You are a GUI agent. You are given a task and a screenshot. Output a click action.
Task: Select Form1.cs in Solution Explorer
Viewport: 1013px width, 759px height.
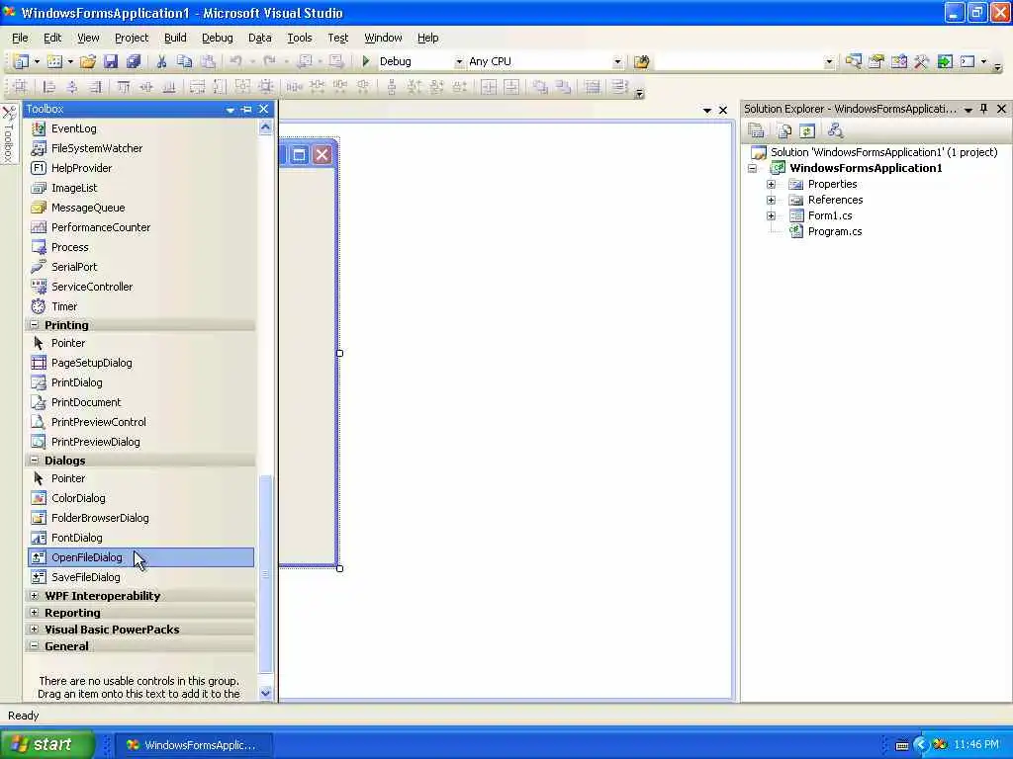click(830, 215)
